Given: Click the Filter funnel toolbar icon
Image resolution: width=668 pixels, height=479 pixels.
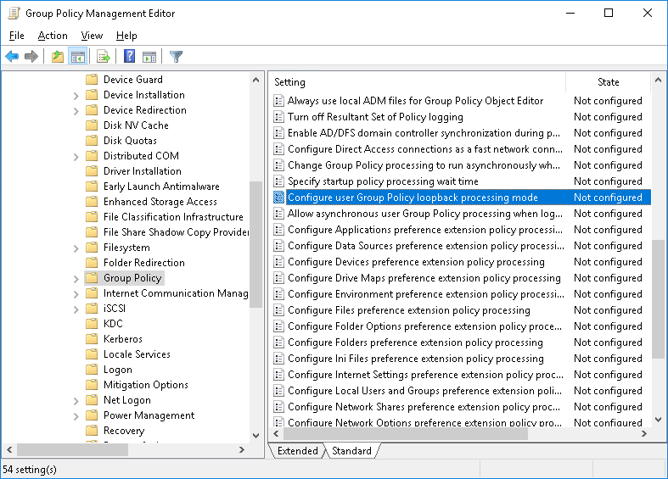Looking at the screenshot, I should click(176, 57).
